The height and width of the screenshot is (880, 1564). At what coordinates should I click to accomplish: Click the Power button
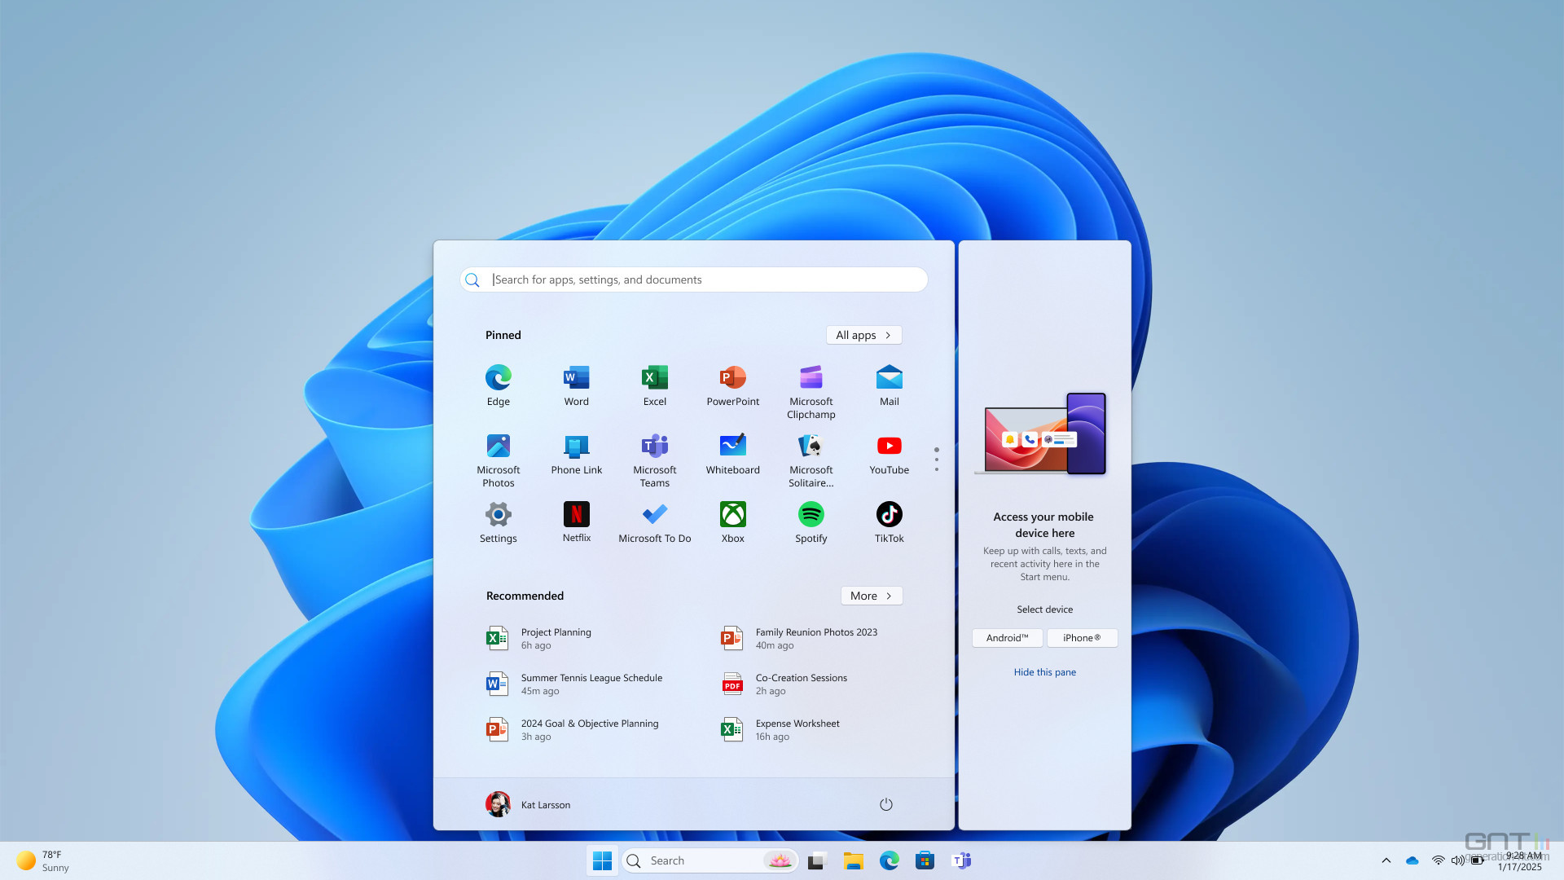(885, 803)
